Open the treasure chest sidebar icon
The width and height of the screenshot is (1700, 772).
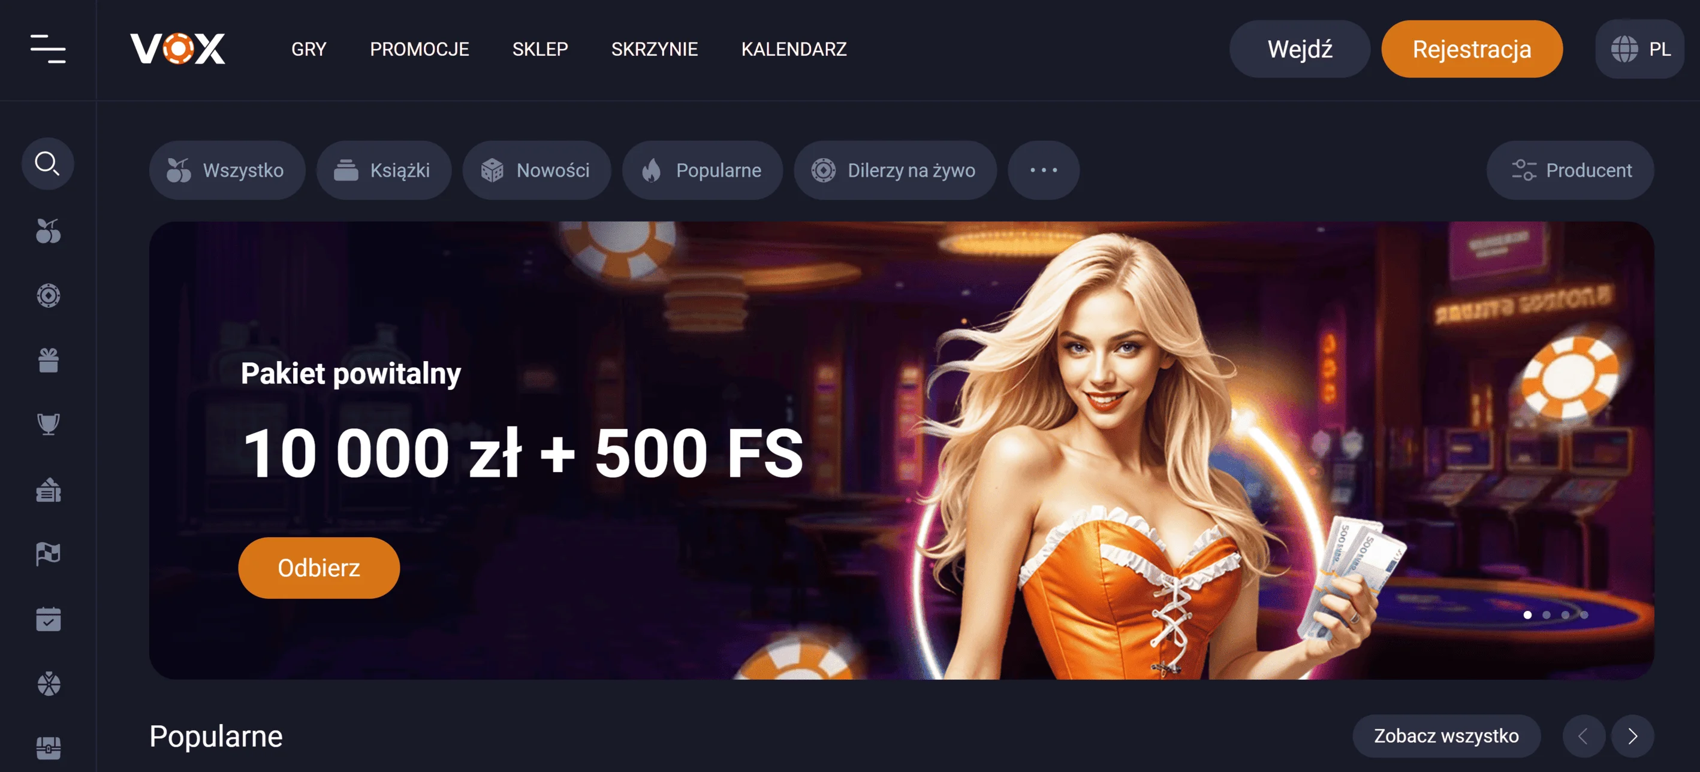click(48, 747)
